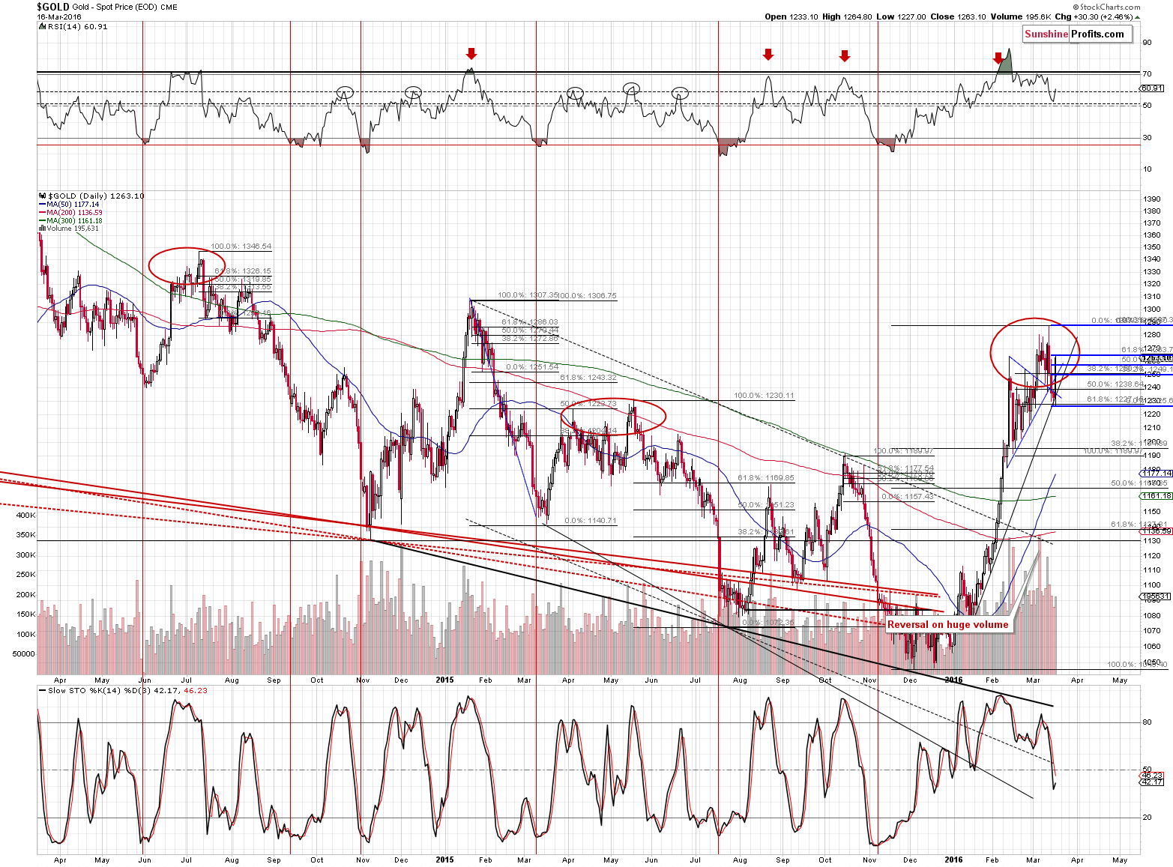Select the MA(50) 1177.14 legend entry
This screenshot has width=1173, height=867.
(68, 204)
